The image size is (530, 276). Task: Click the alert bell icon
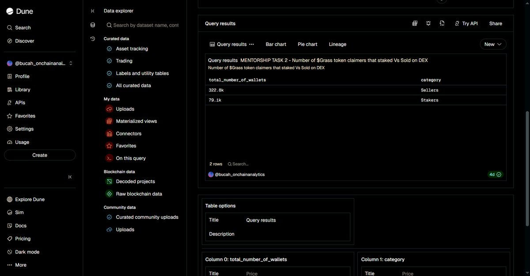pos(428,23)
